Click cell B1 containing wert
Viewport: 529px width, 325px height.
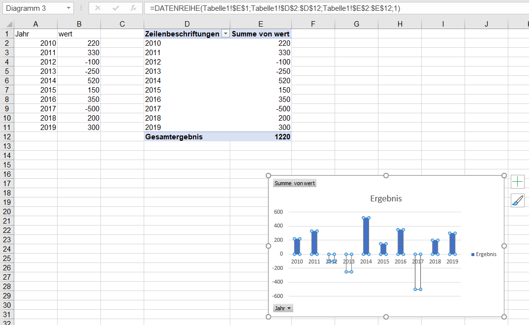pyautogui.click(x=79, y=34)
